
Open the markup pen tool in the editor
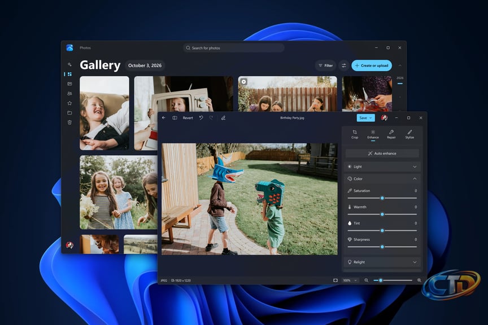pos(223,118)
